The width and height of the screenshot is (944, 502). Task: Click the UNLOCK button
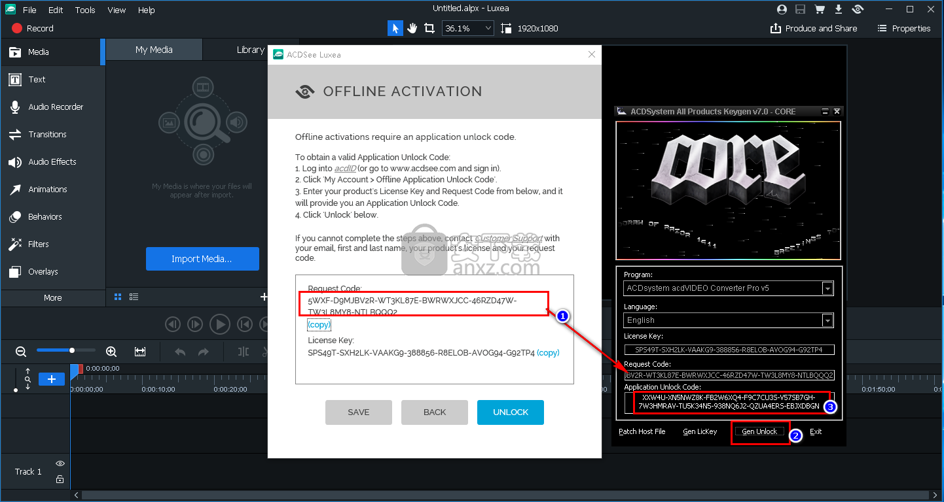pos(511,412)
